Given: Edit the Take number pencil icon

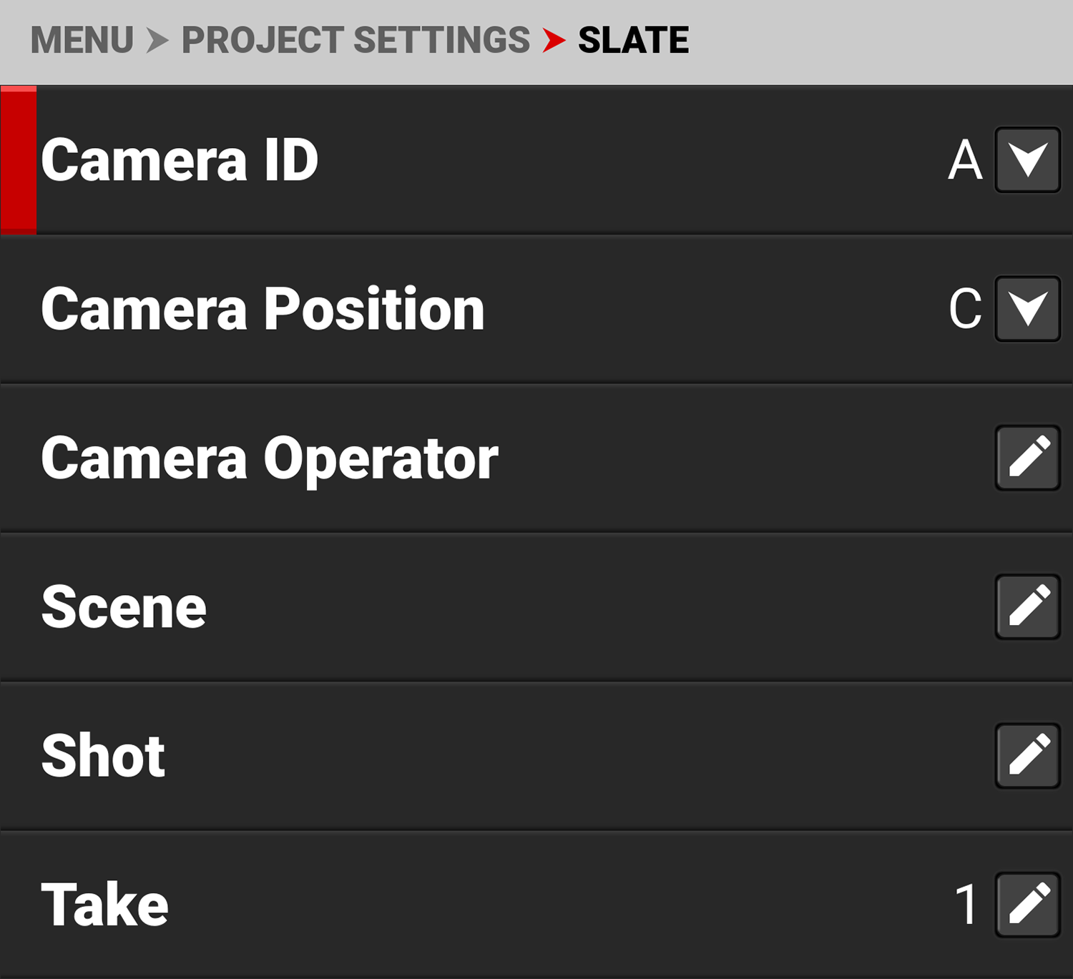Looking at the screenshot, I should click(x=1027, y=905).
